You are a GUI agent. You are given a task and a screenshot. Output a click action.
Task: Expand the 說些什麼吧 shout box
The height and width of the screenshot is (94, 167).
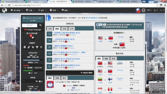click(x=70, y=73)
